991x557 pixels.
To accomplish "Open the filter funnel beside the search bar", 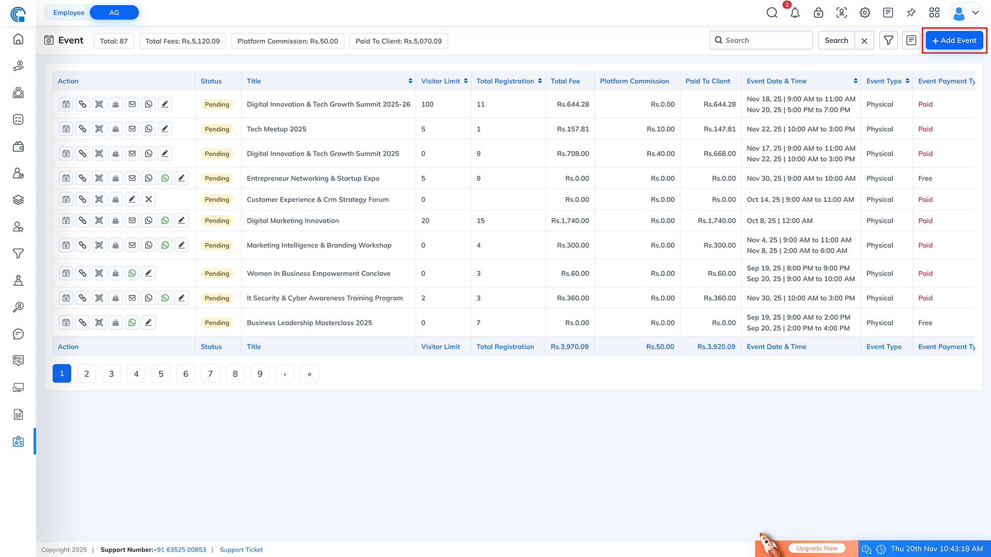I will (x=888, y=40).
